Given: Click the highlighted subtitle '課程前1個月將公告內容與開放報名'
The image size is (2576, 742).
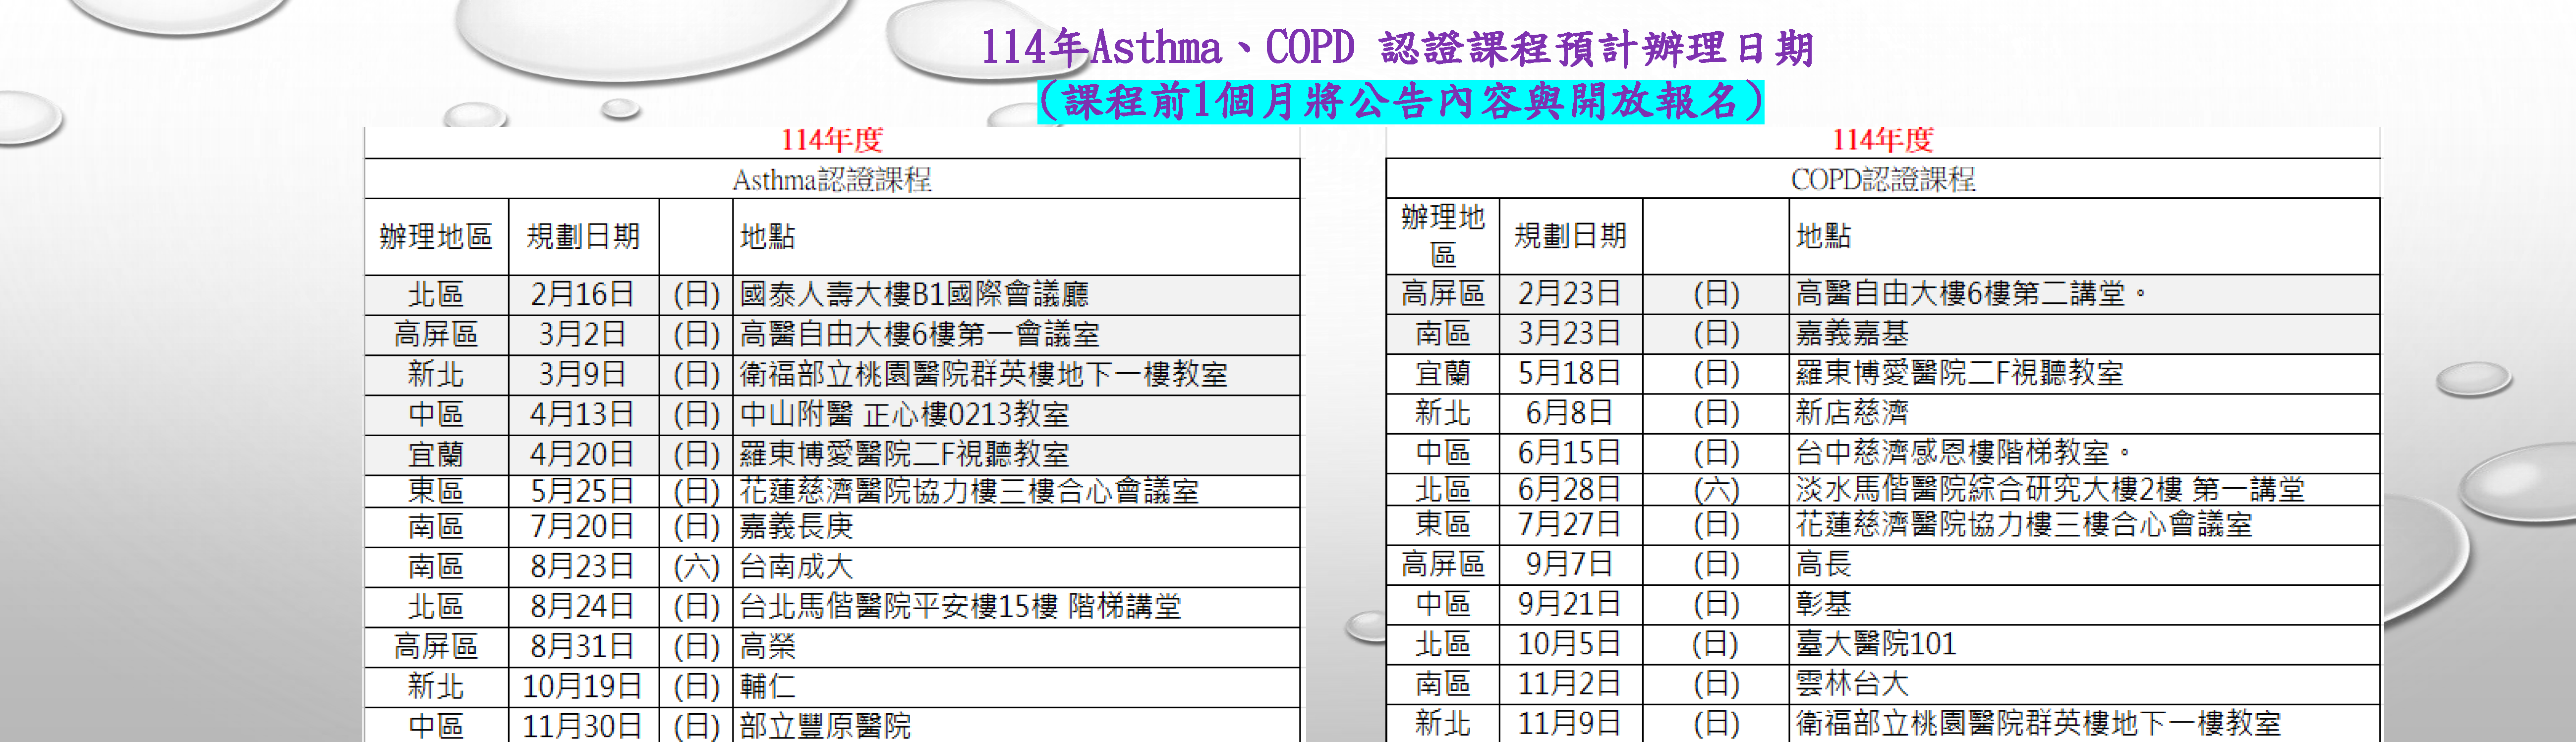Looking at the screenshot, I should [x=1400, y=101].
